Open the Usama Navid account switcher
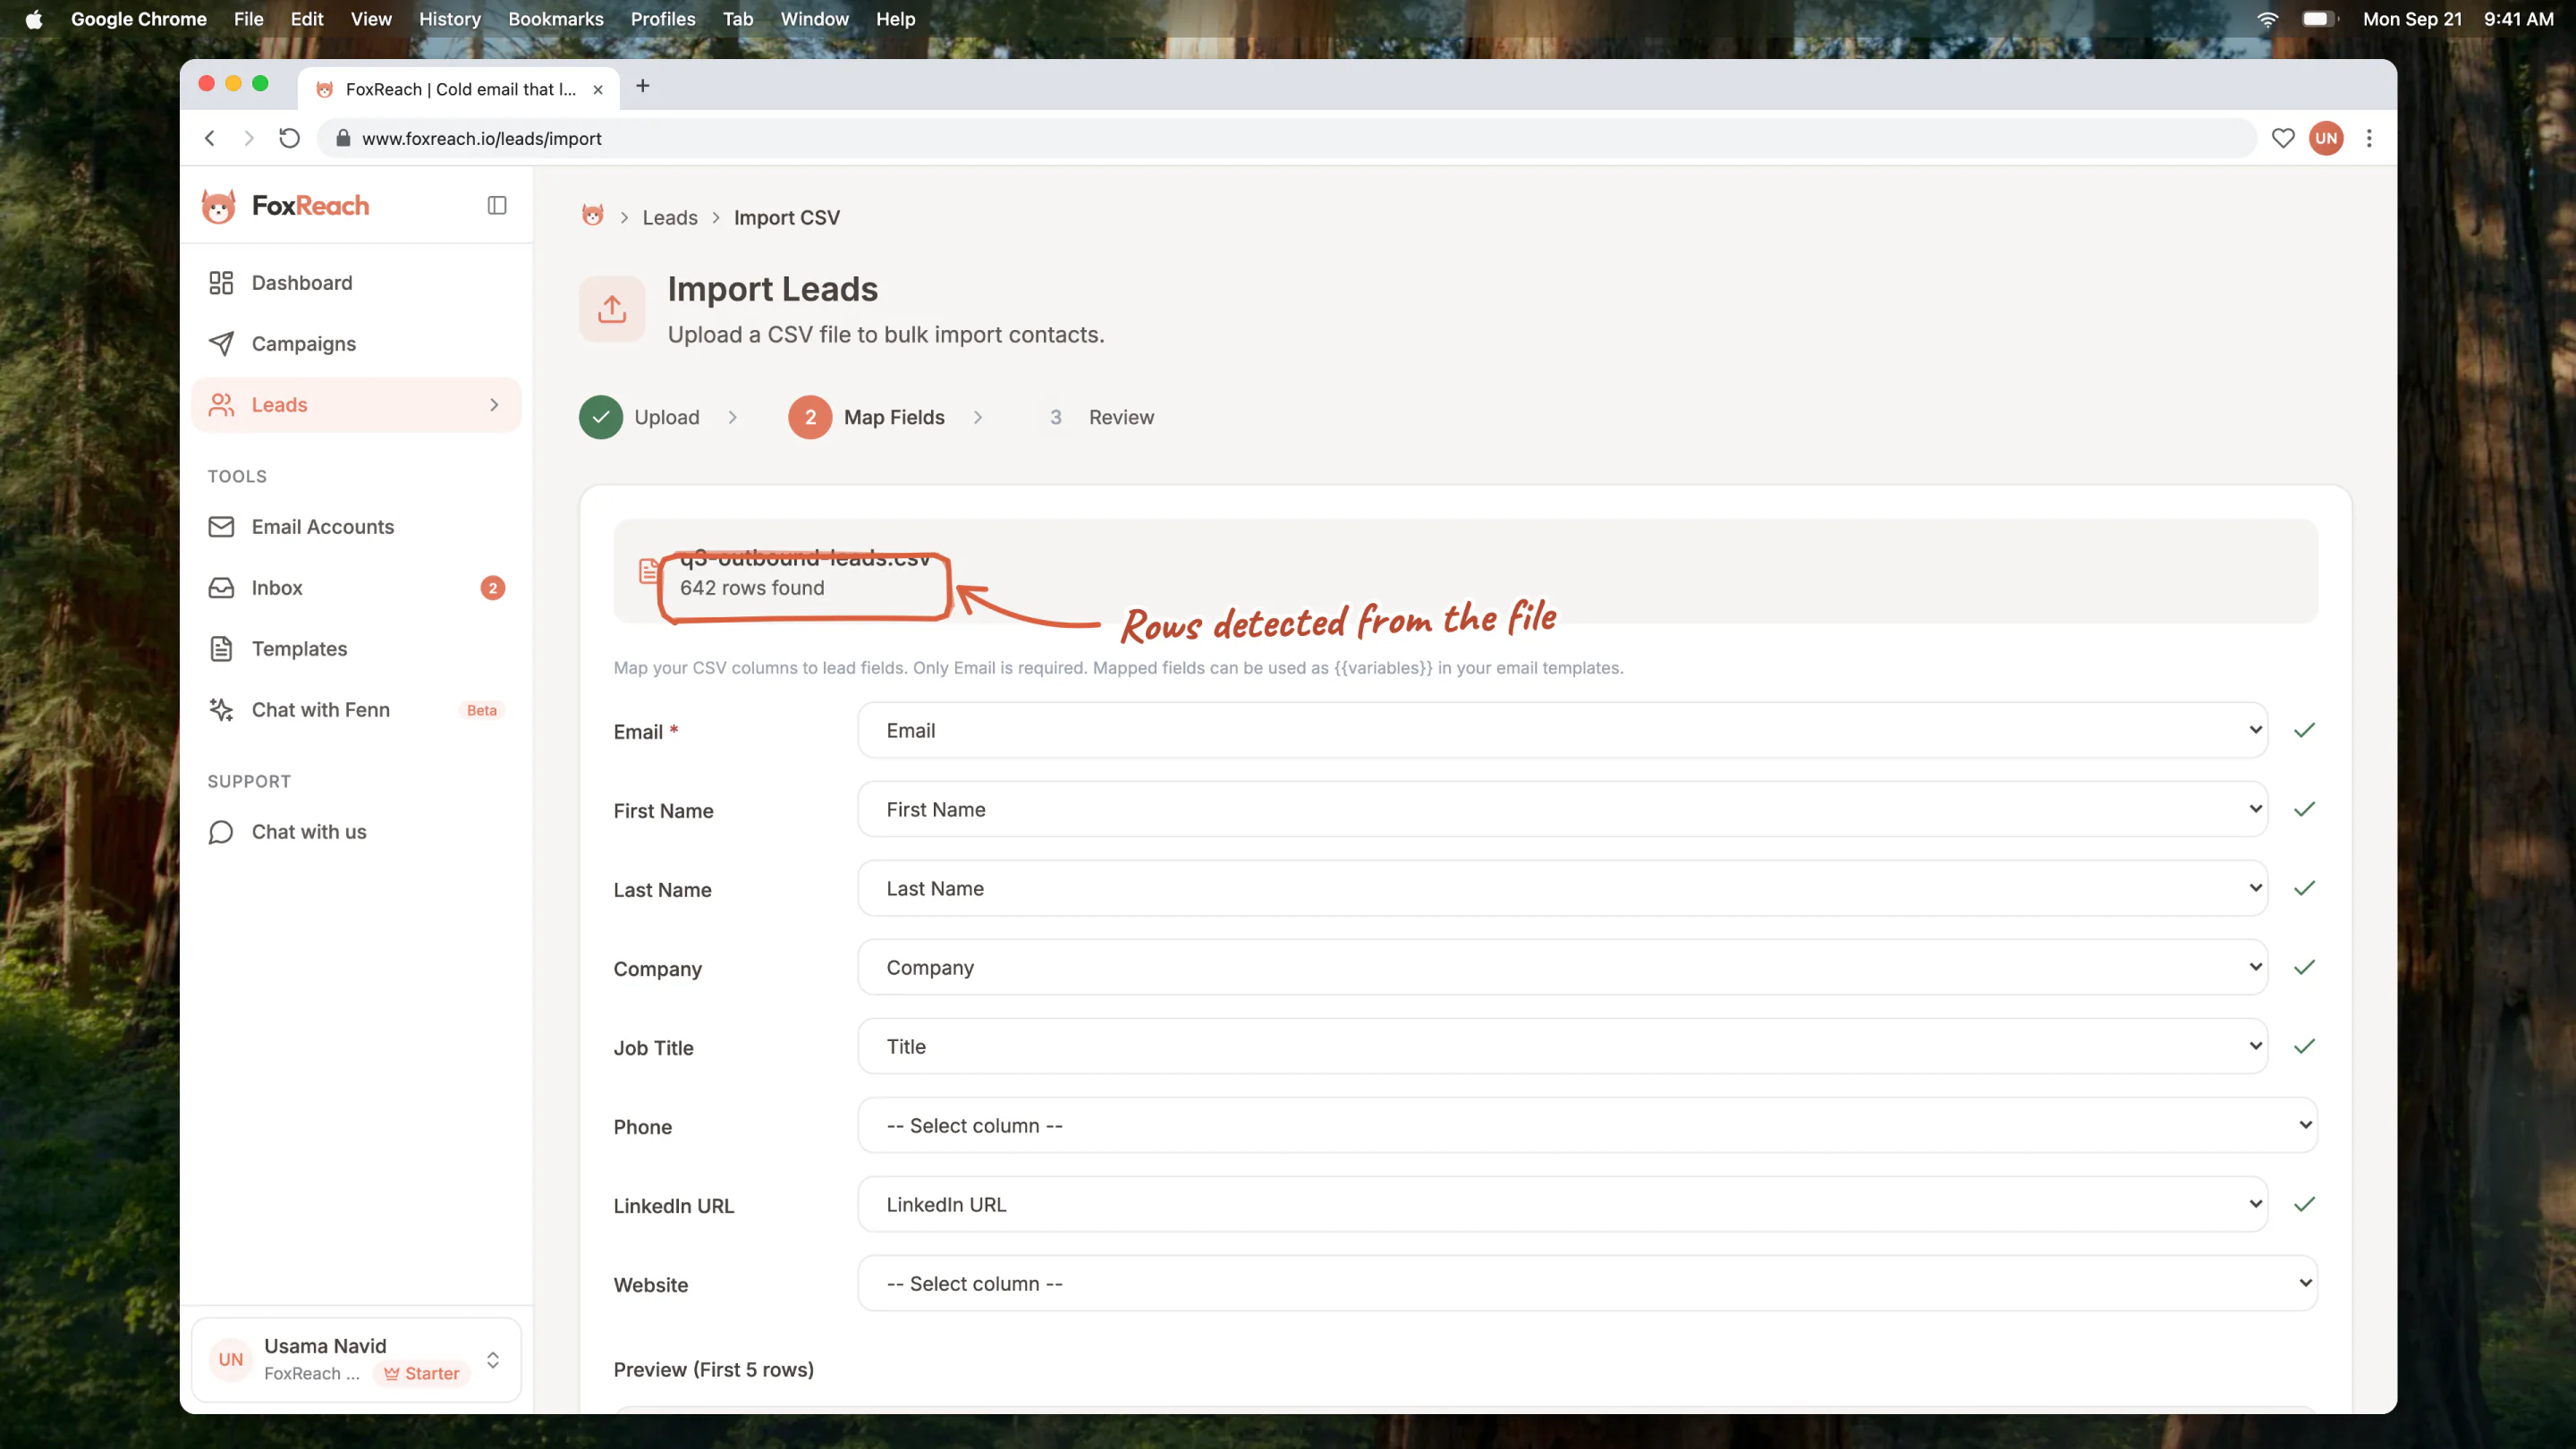Image resolution: width=2576 pixels, height=1449 pixels. (356, 1359)
